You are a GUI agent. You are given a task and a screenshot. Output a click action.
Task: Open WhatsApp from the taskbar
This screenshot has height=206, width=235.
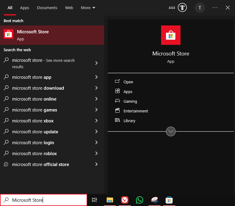pyautogui.click(x=139, y=200)
